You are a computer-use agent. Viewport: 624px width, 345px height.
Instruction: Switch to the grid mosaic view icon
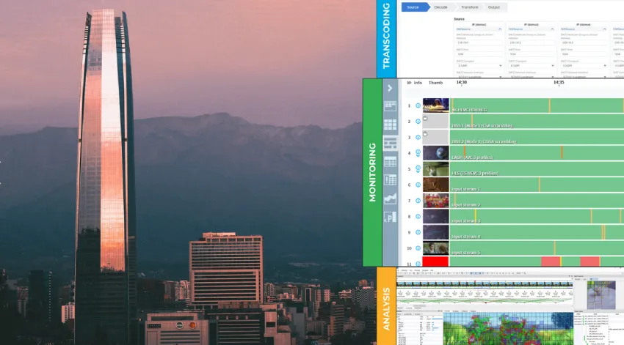(x=390, y=125)
